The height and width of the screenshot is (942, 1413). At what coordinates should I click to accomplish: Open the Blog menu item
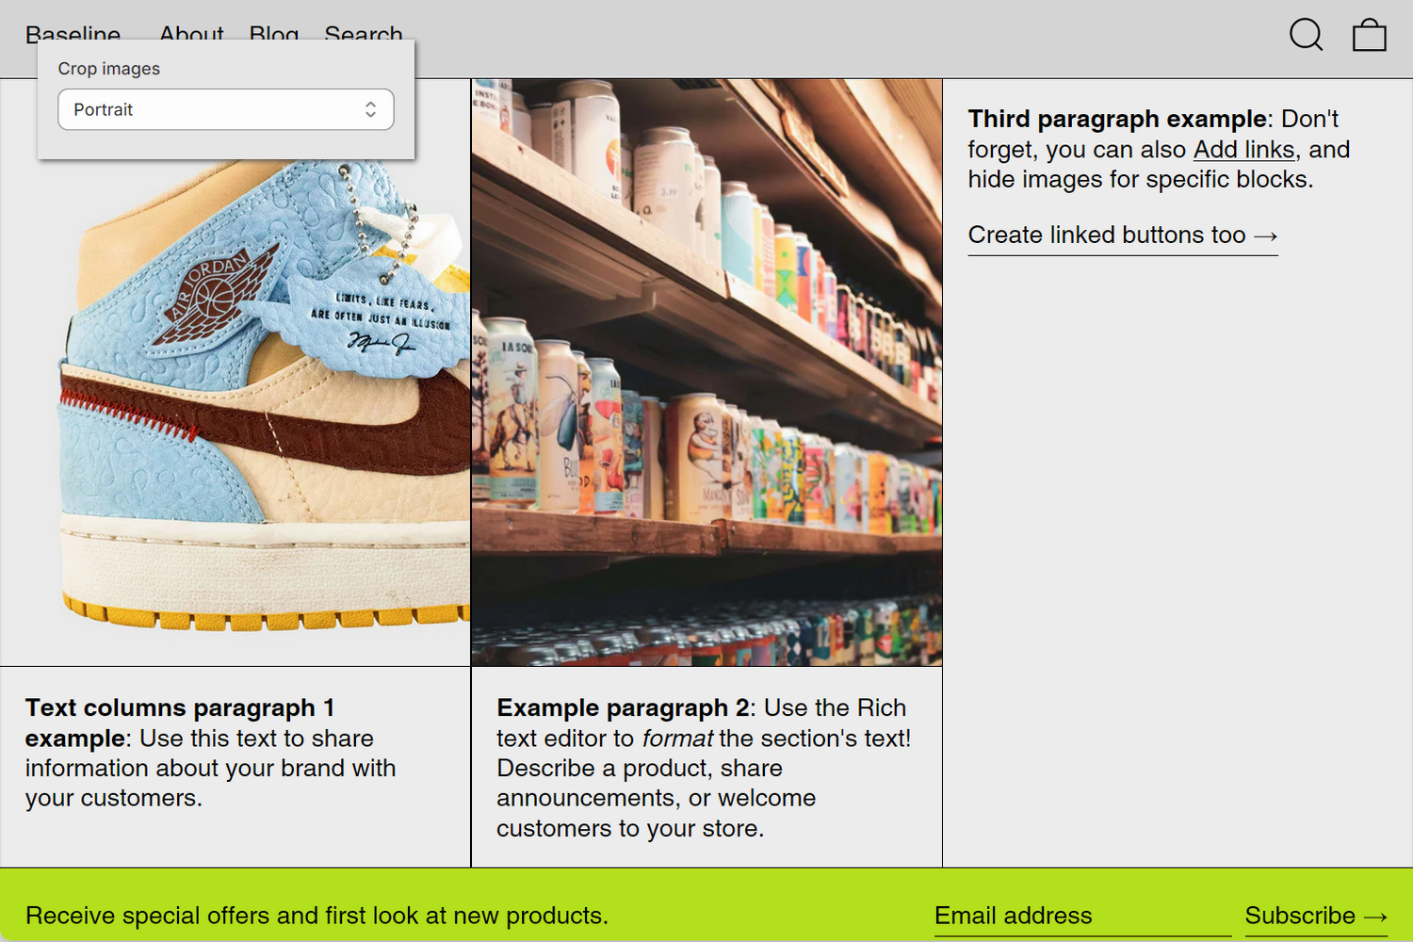tap(273, 34)
